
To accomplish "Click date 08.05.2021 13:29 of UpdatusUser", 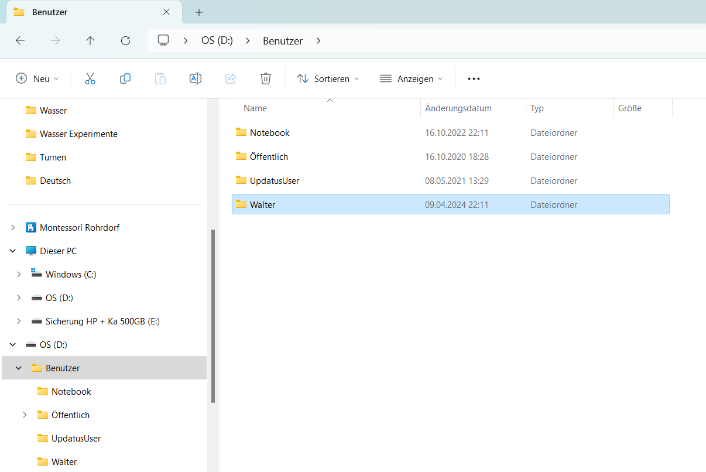I will coord(457,181).
